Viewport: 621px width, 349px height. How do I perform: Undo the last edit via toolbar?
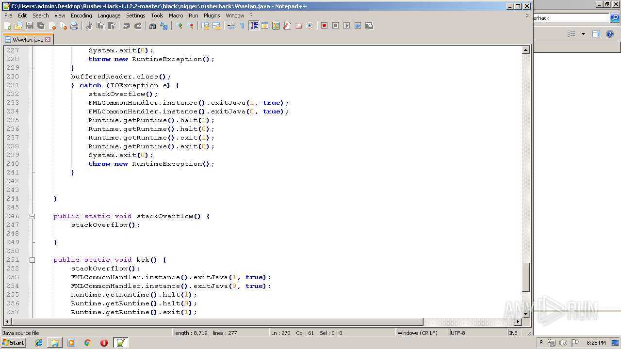pyautogui.click(x=127, y=26)
